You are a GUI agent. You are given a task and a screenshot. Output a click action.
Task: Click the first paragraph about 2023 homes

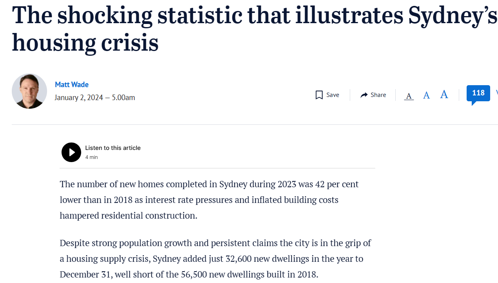(209, 199)
